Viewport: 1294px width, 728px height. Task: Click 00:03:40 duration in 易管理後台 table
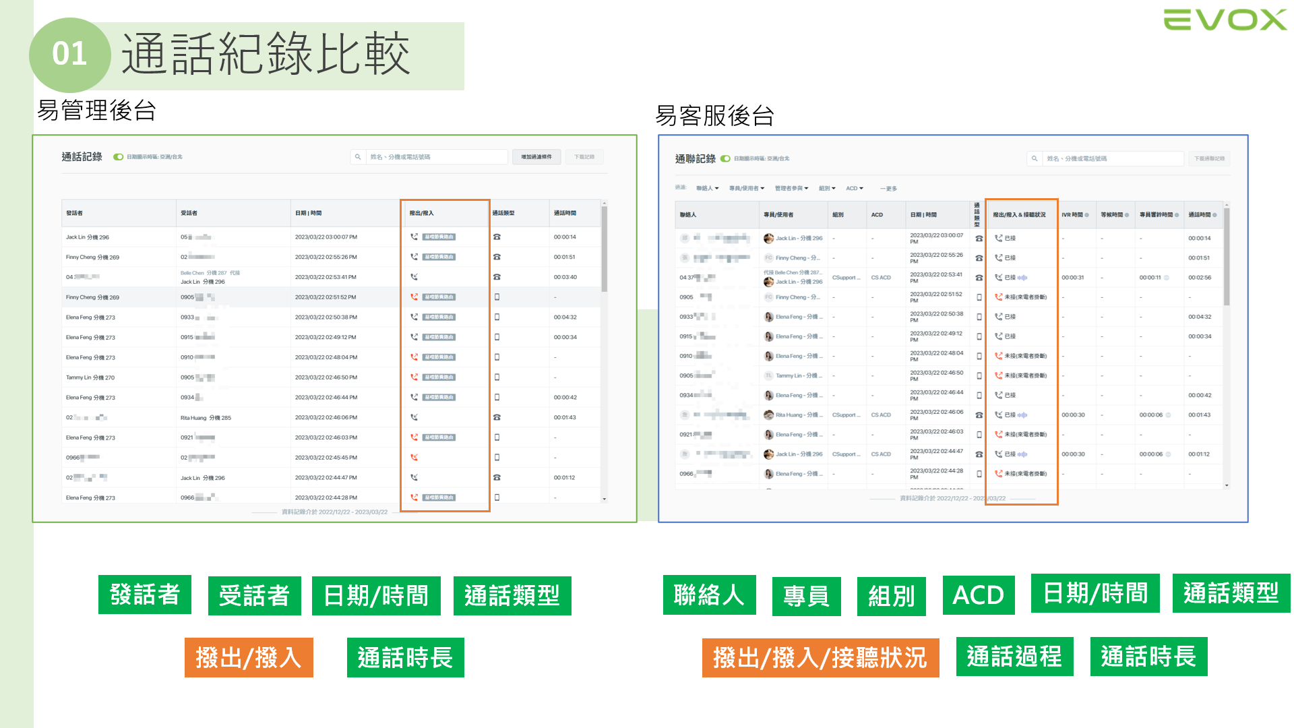(x=565, y=277)
